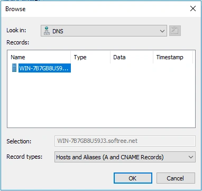
Task: Sort records by the Type column
Action: 90,57
